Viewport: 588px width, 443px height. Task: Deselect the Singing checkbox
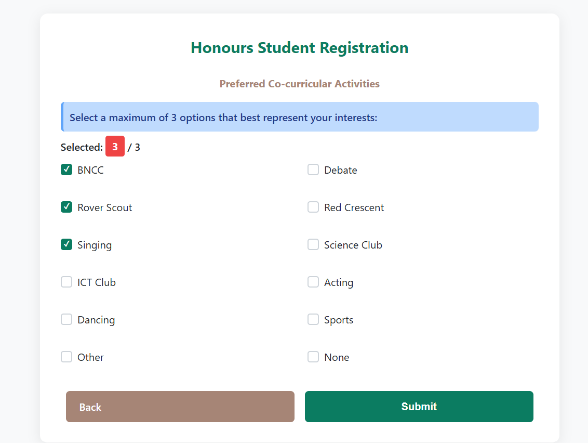click(66, 244)
